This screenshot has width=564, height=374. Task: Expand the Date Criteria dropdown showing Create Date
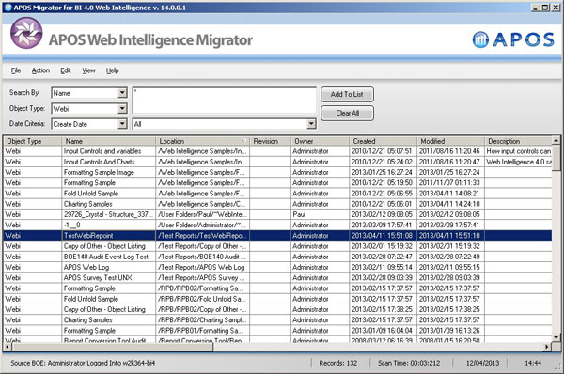point(122,124)
